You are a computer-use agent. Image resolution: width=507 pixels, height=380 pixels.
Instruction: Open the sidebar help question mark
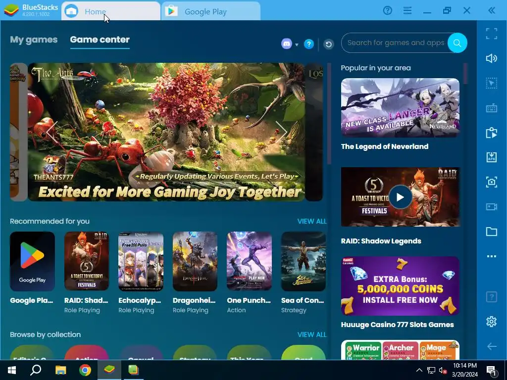click(492, 297)
